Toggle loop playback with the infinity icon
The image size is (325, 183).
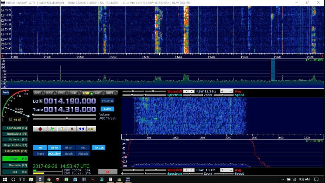tap(91, 129)
